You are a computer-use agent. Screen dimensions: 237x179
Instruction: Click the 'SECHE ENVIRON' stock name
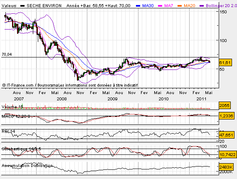tap(44, 6)
